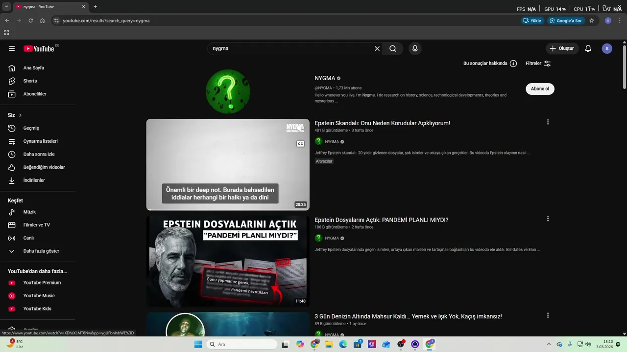Open the NYGMA channel name link

click(x=325, y=78)
